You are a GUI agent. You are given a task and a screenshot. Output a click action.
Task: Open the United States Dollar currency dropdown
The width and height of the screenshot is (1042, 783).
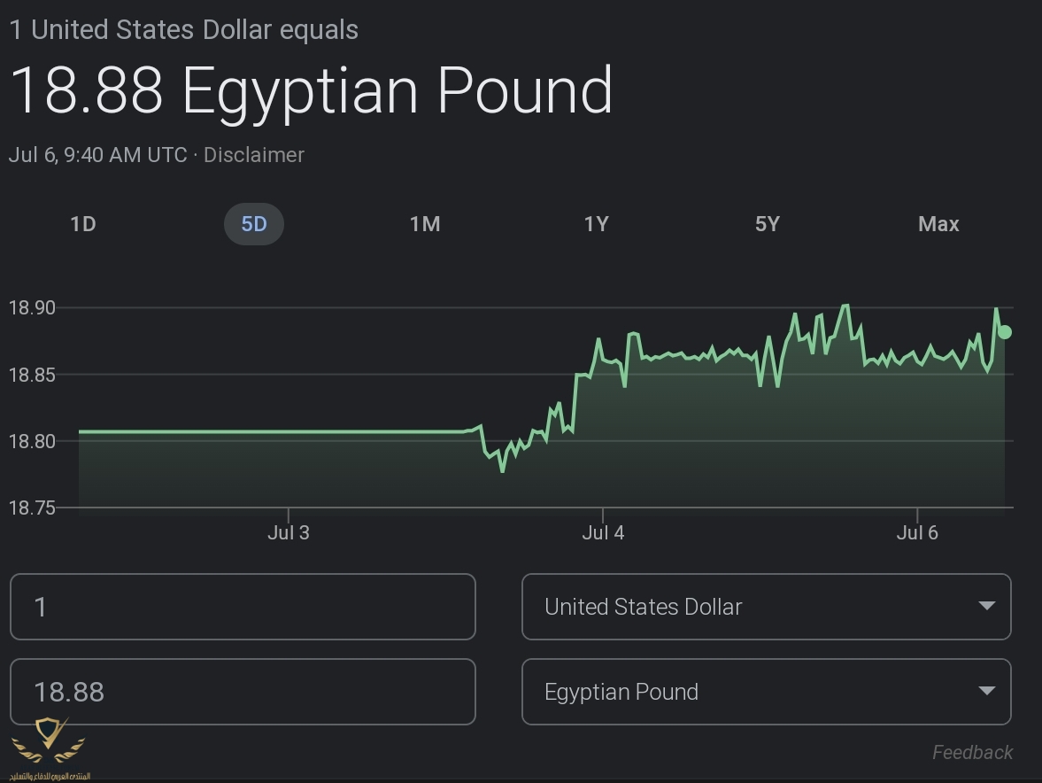tap(766, 607)
